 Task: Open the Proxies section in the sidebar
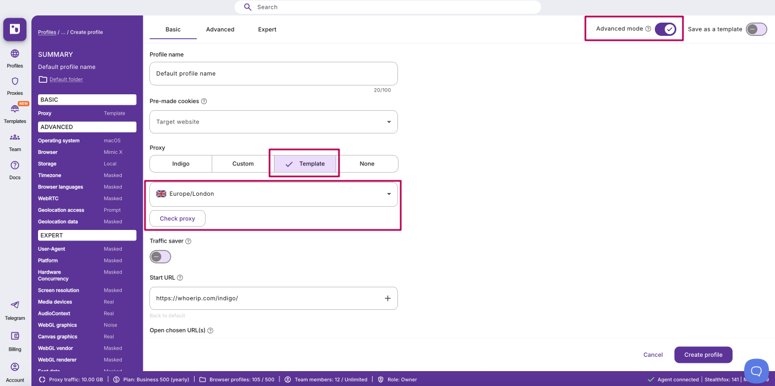(x=14, y=86)
